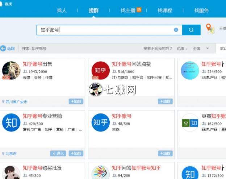Click the member count 516/1000

126,71
